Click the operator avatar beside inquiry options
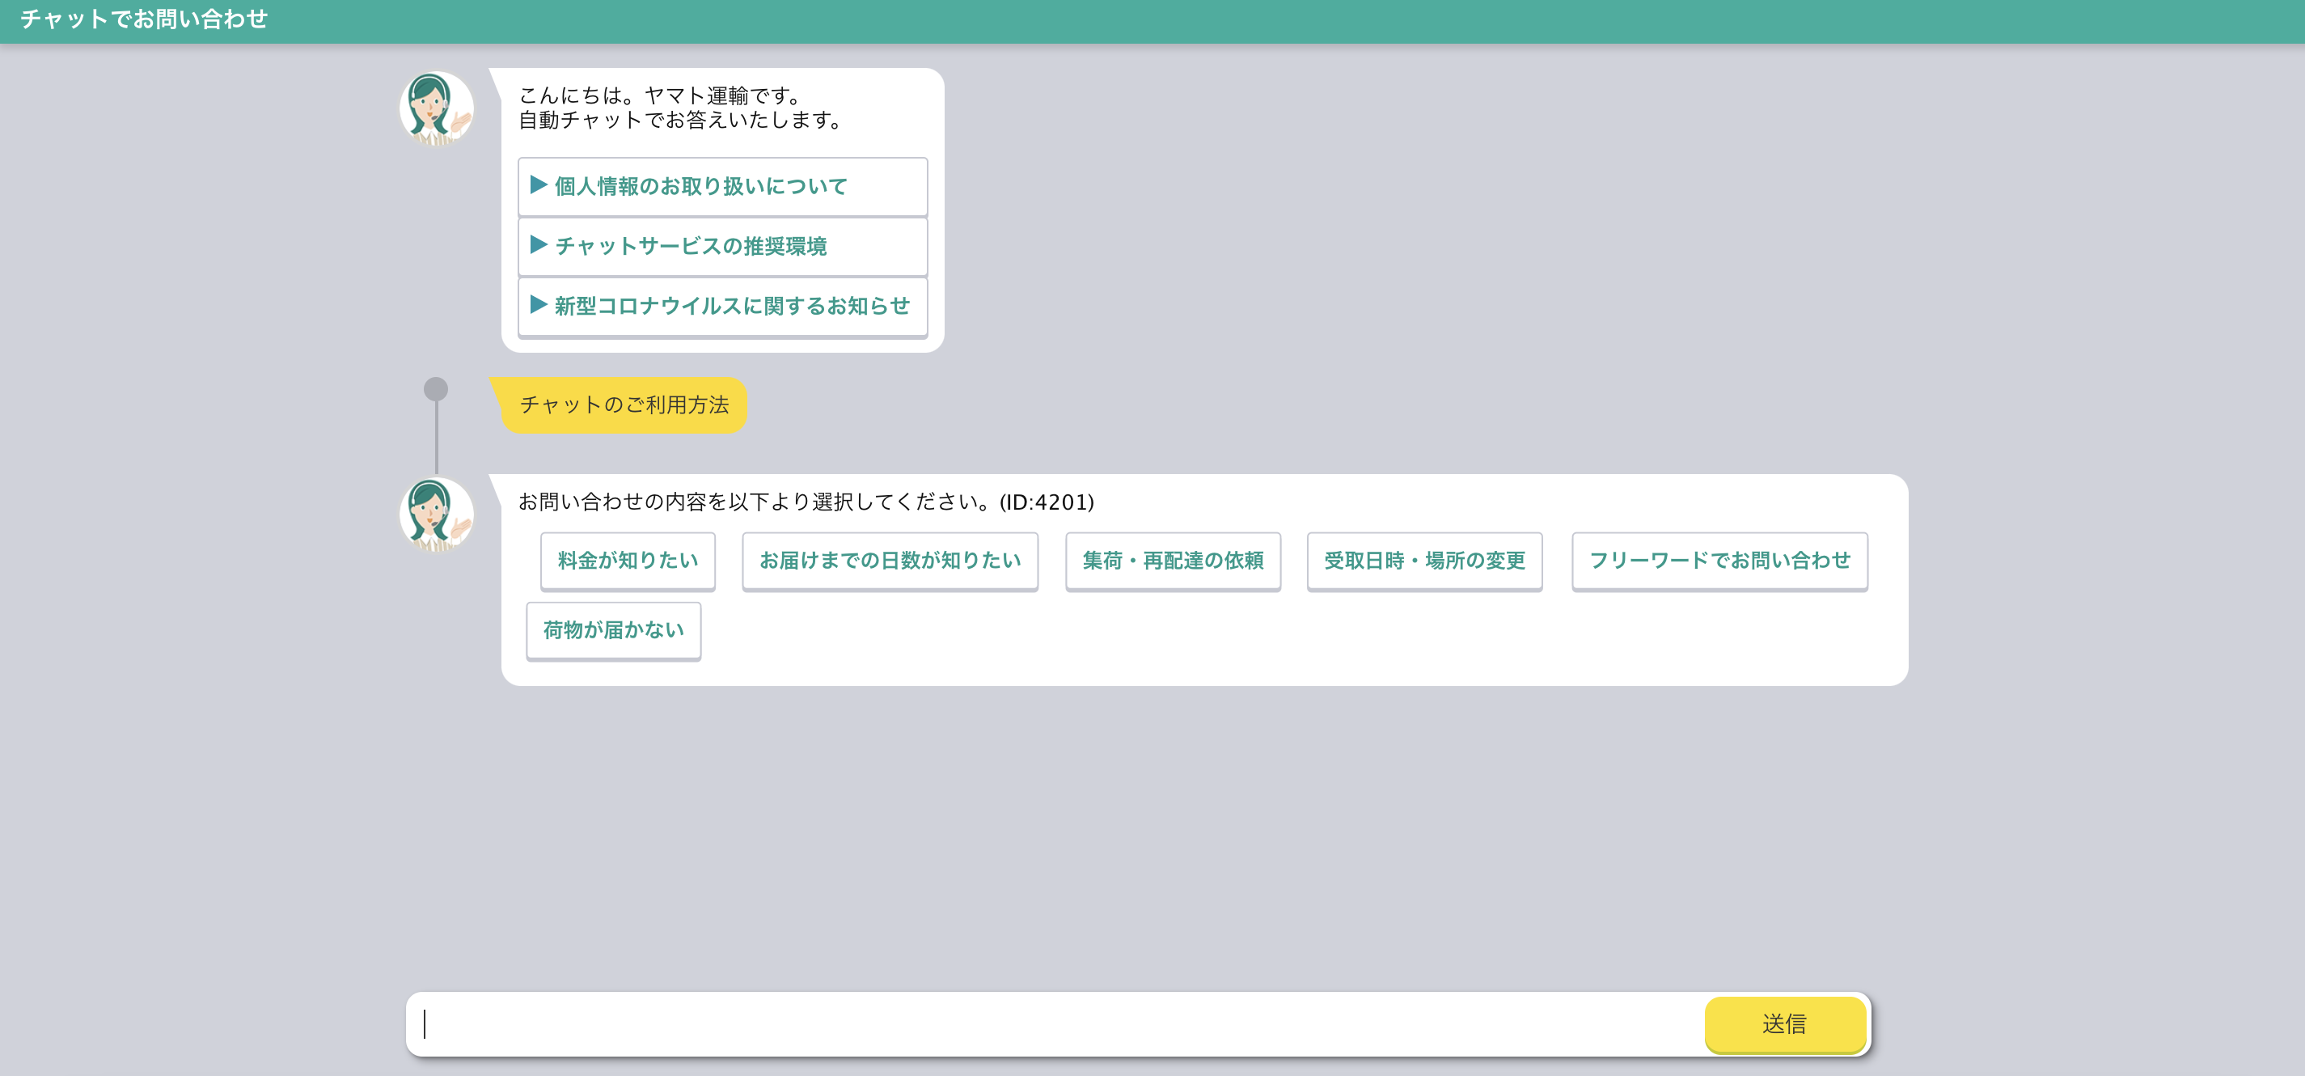 [436, 515]
